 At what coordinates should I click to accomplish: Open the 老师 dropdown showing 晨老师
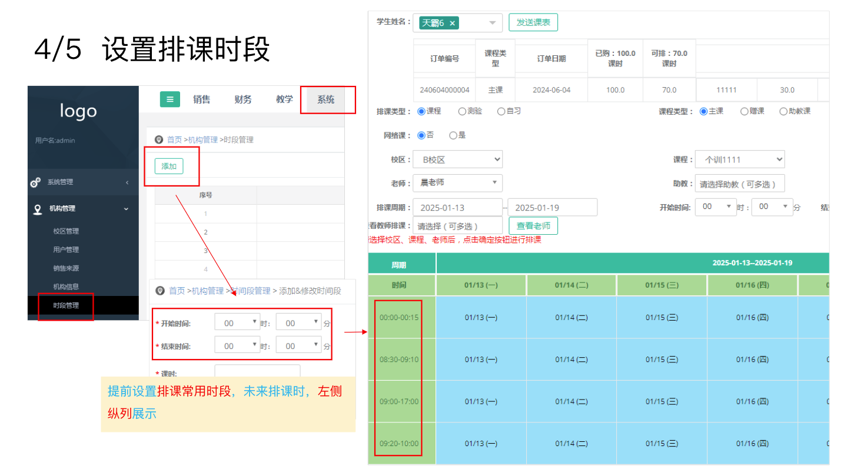click(458, 183)
